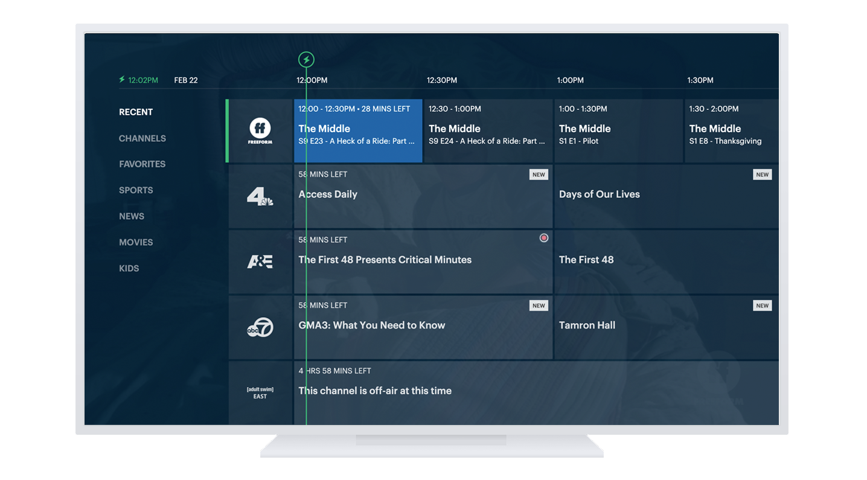The image size is (867, 480).
Task: Click the live lightning bolt timeline marker
Action: click(307, 60)
